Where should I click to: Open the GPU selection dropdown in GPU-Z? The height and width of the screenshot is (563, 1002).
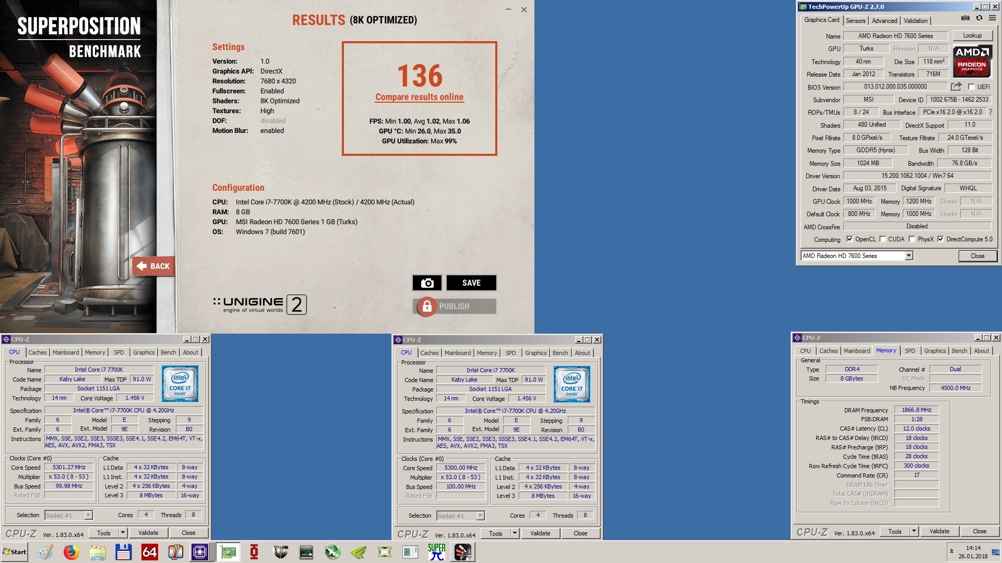909,256
